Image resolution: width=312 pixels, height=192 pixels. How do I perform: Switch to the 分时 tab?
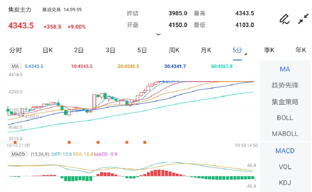point(16,50)
